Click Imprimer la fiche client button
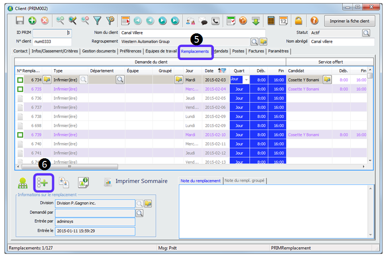The image size is (387, 257). (x=349, y=21)
